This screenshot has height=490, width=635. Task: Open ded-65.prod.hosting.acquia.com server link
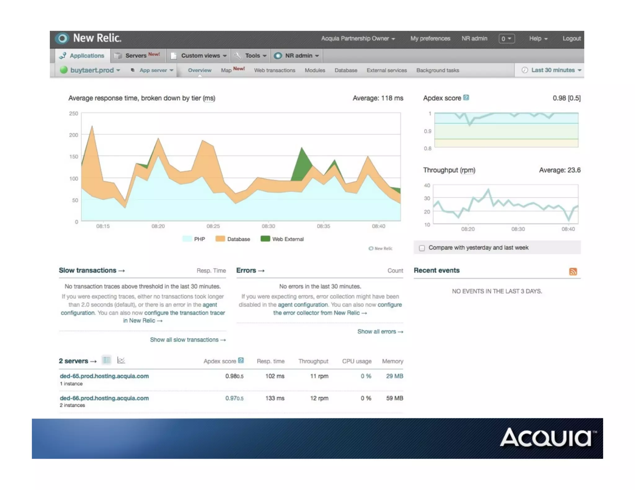coord(104,376)
